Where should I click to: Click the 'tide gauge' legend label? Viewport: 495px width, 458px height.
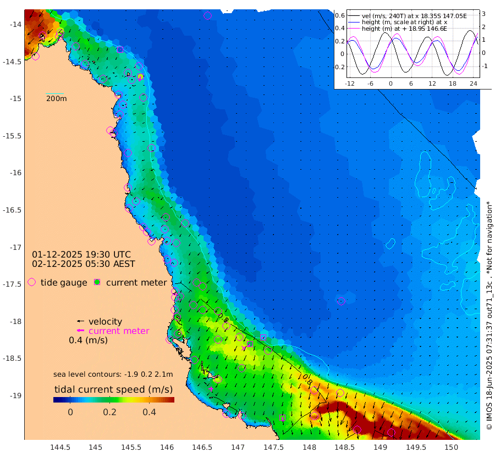coord(64,282)
